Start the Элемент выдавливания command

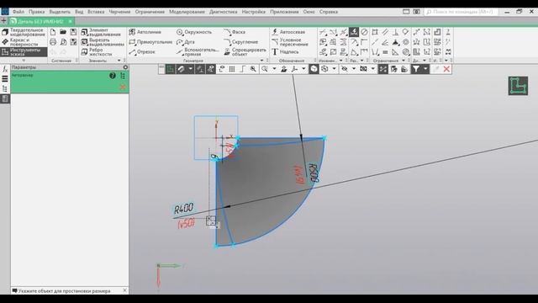102,32
